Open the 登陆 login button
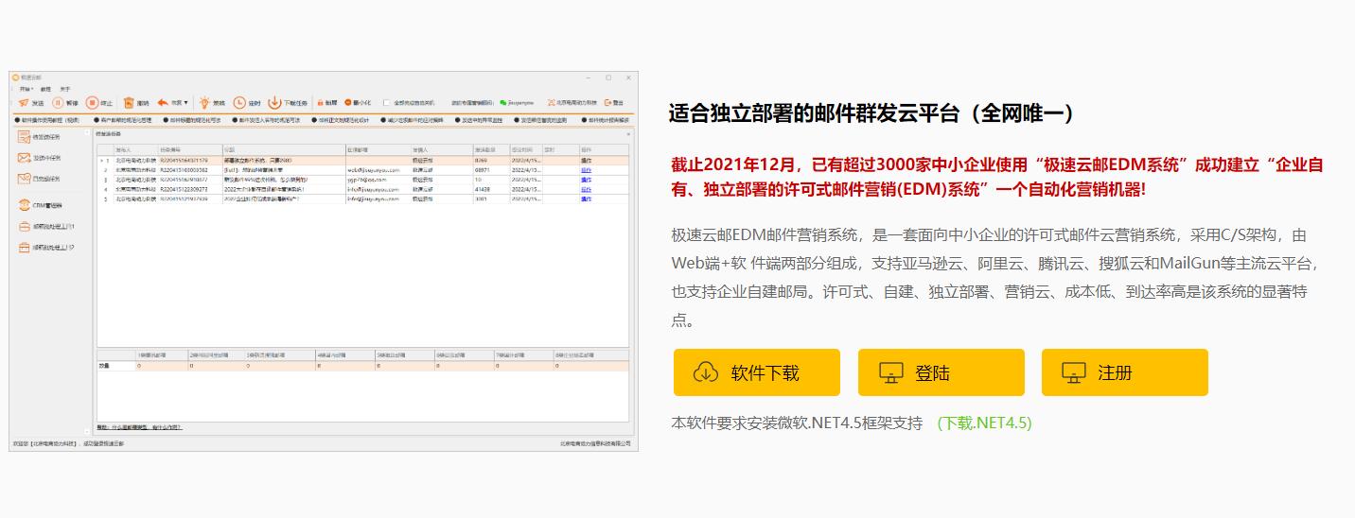 pos(941,372)
